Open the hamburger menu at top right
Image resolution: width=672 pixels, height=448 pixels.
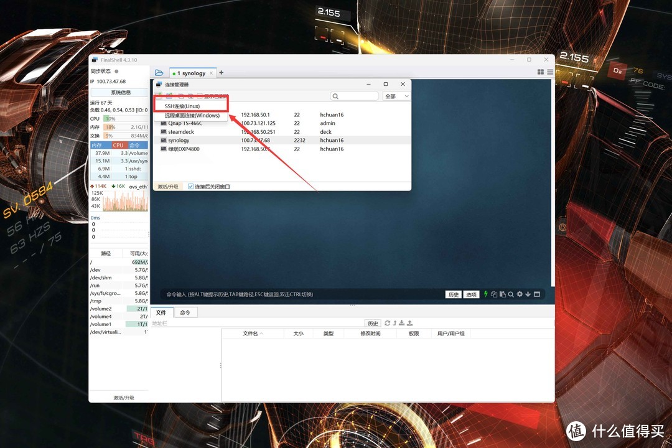click(550, 72)
